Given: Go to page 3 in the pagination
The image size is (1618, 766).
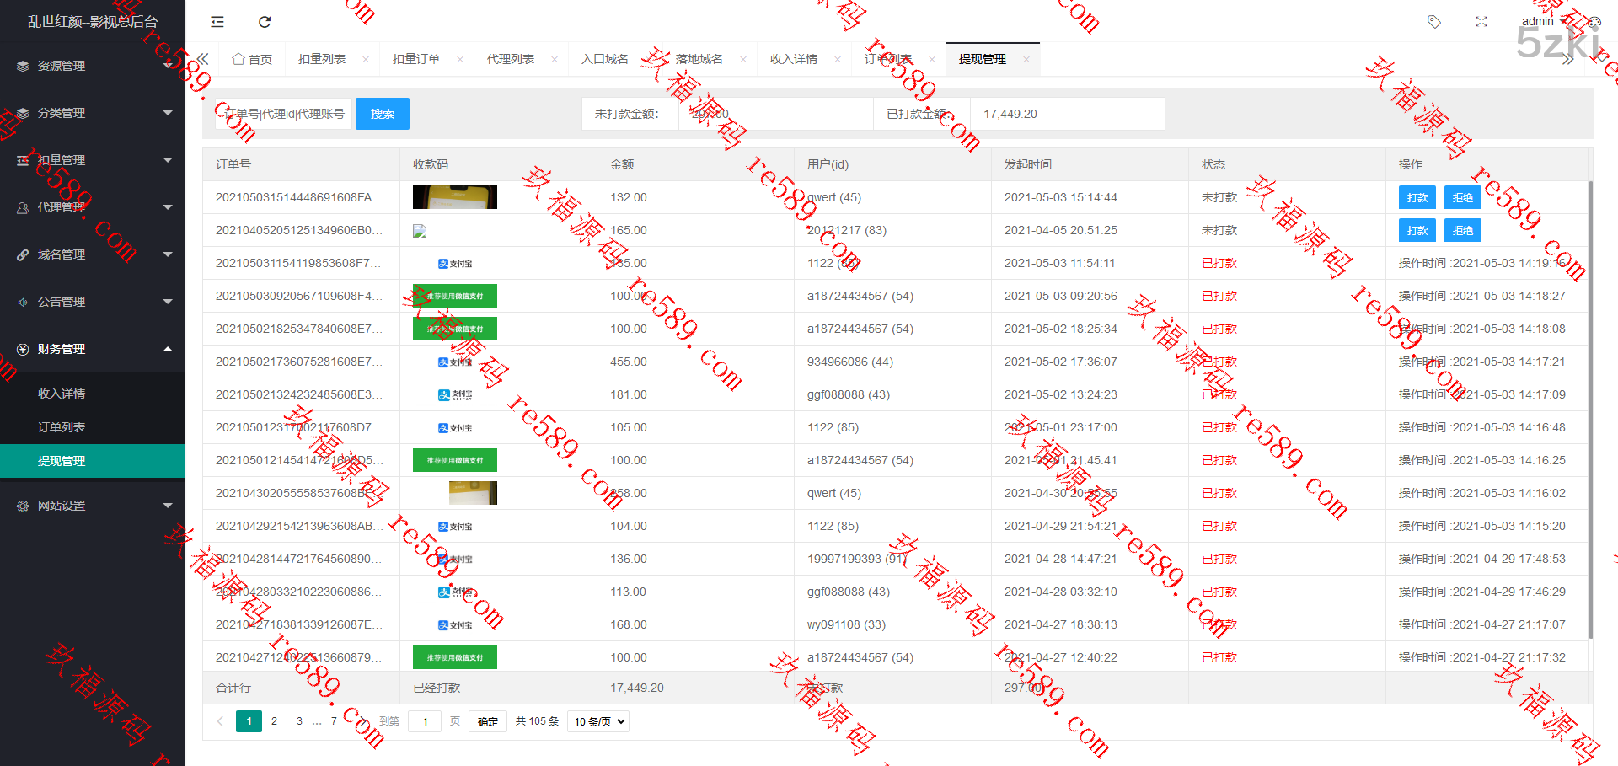Looking at the screenshot, I should point(299,721).
